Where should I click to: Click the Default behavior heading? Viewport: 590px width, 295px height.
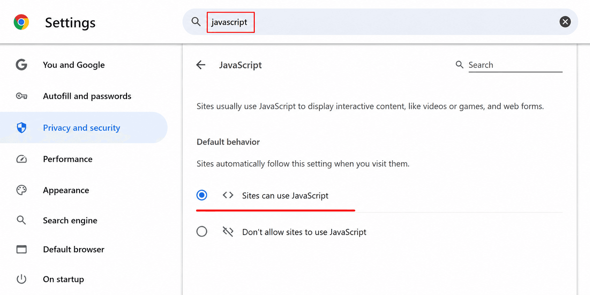[228, 142]
